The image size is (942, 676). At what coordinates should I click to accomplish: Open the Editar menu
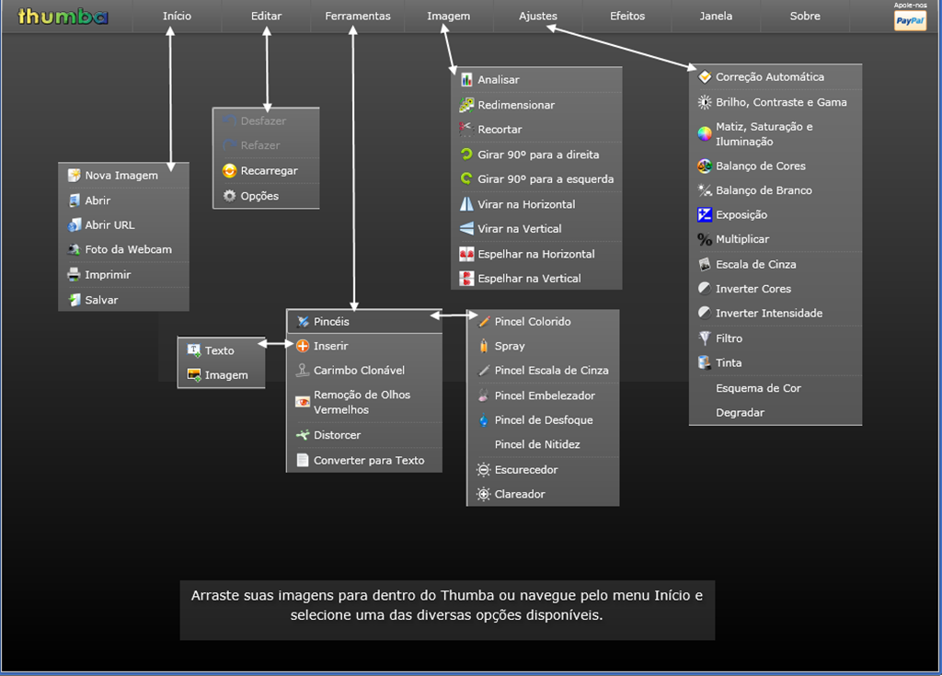pos(266,17)
